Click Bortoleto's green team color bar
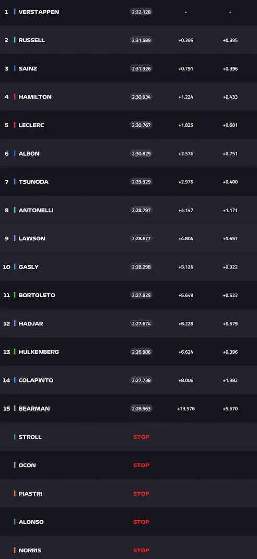The height and width of the screenshot is (559, 257). tap(15, 295)
